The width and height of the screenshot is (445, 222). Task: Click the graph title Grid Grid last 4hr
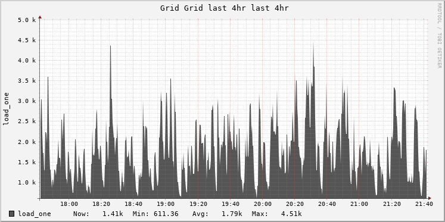pyautogui.click(x=224, y=8)
